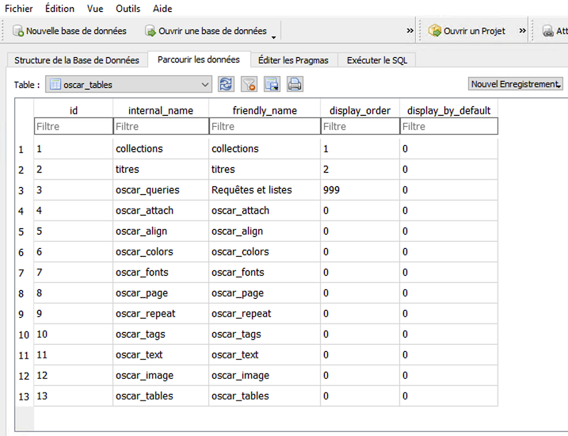Open the Fichier menu
568x436 pixels.
click(19, 9)
